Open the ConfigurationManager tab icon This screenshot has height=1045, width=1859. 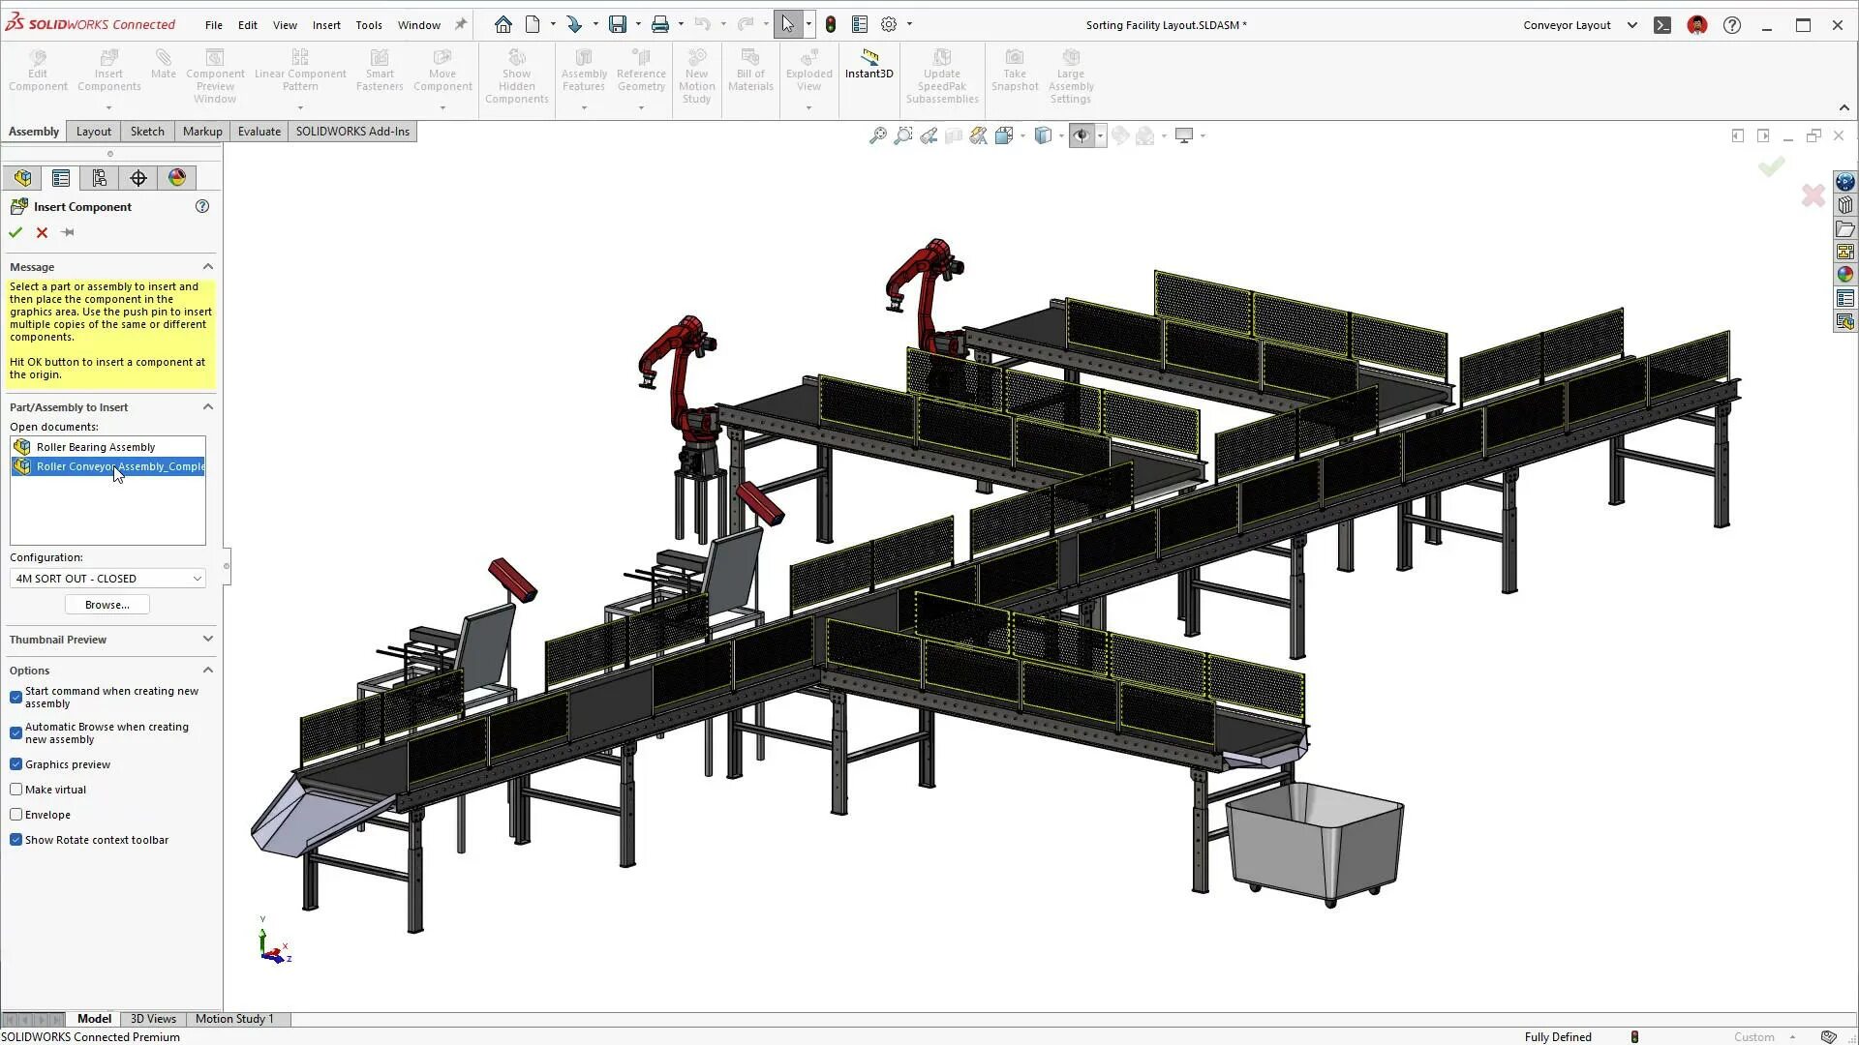pos(100,178)
